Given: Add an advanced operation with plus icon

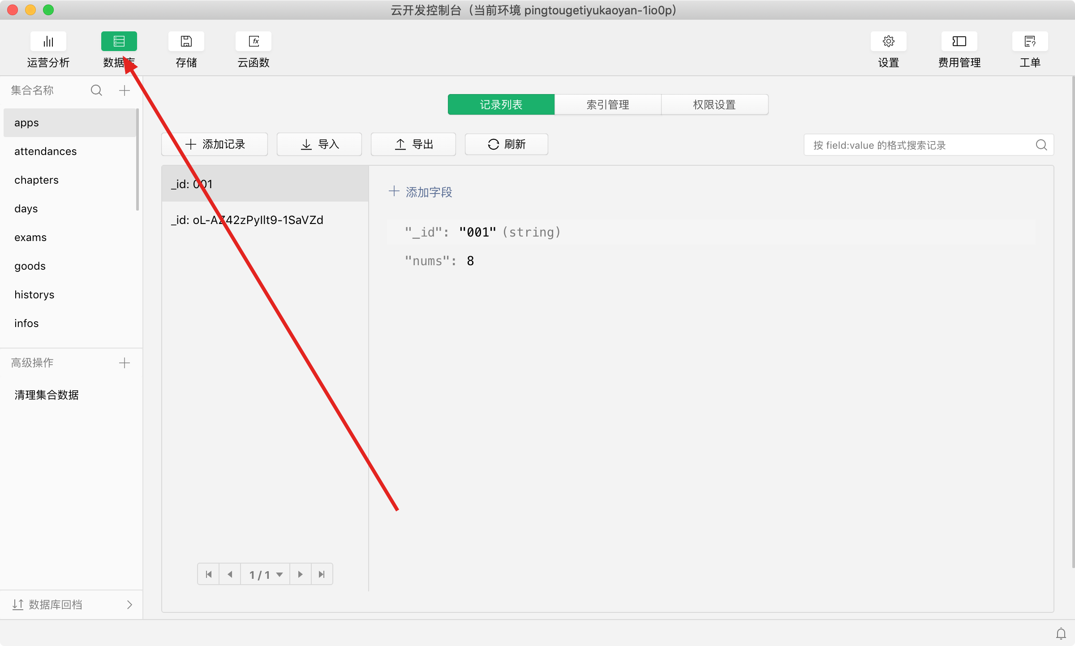Looking at the screenshot, I should (125, 363).
